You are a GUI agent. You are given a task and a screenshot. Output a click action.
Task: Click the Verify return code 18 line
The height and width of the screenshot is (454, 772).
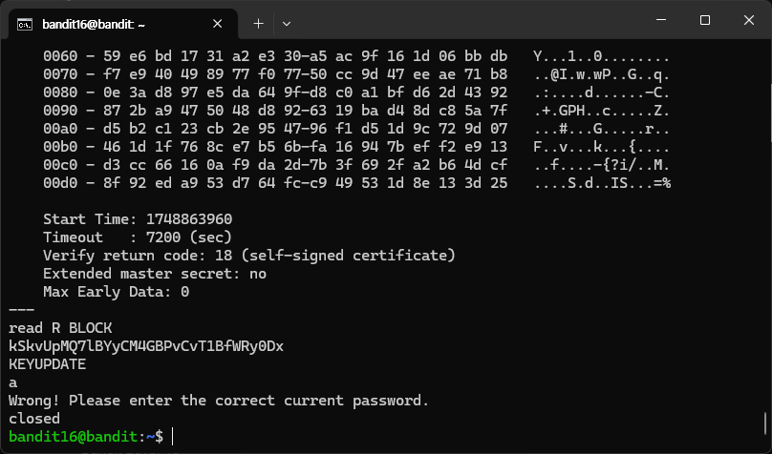click(x=249, y=256)
